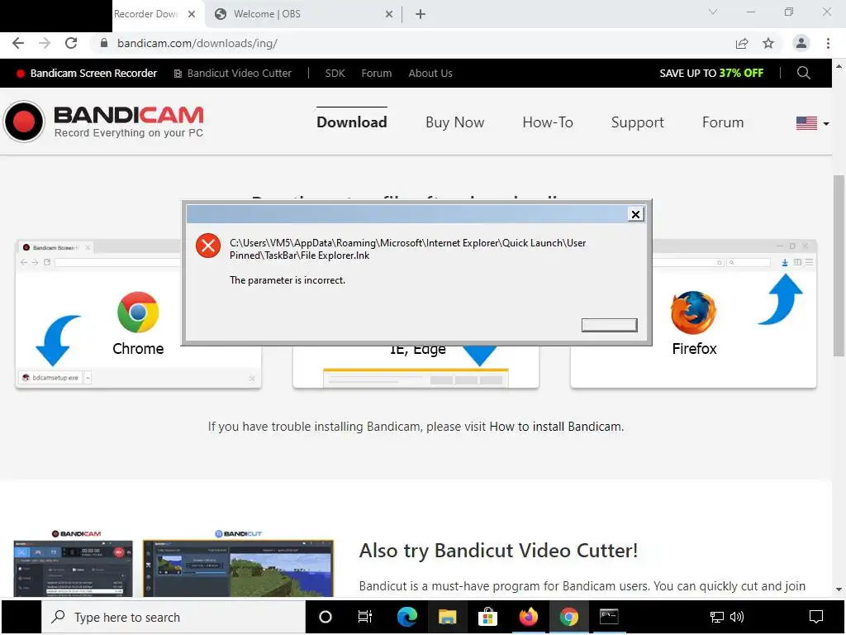Image resolution: width=846 pixels, height=635 pixels.
Task: Click the page vertical scrollbar thumb
Action: coord(839,265)
